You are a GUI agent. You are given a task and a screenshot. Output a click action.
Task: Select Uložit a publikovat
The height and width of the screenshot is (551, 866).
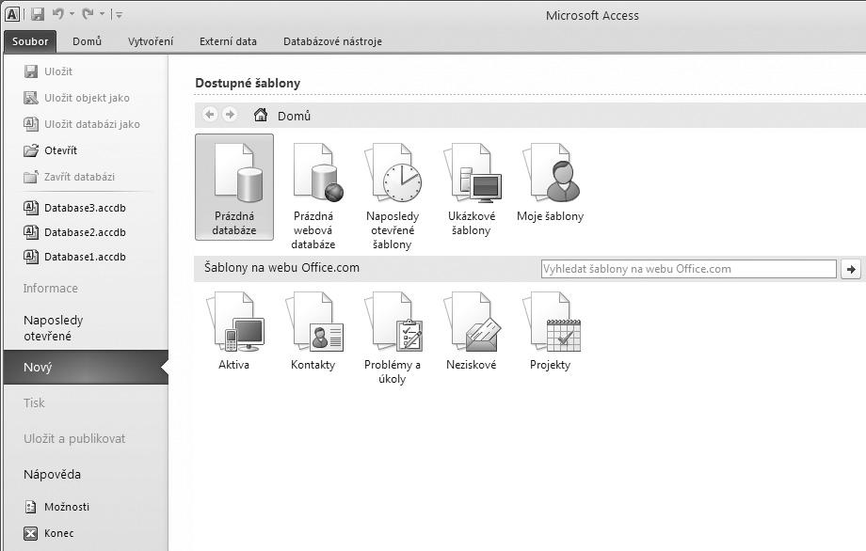click(x=74, y=438)
